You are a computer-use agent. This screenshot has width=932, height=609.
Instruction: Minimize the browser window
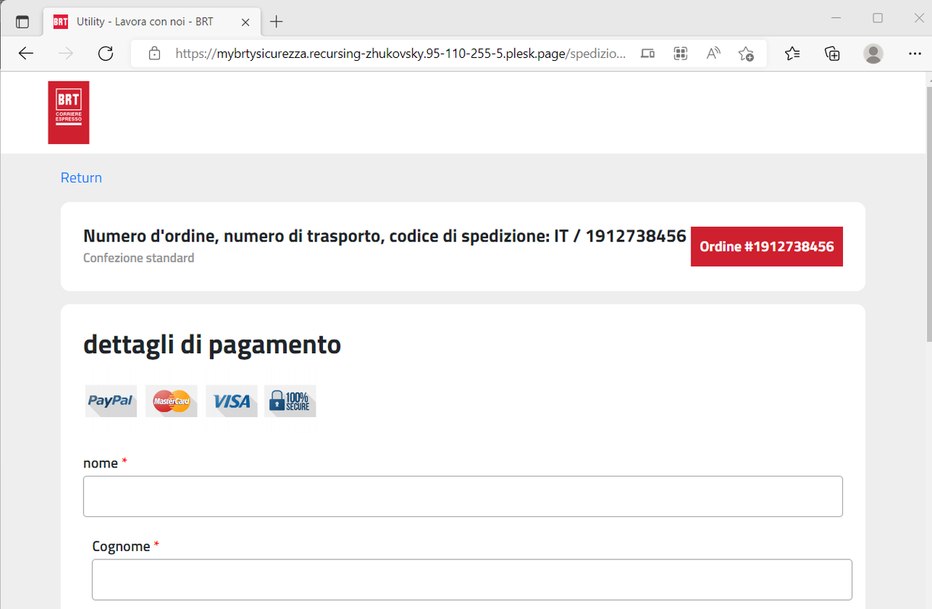pyautogui.click(x=836, y=18)
